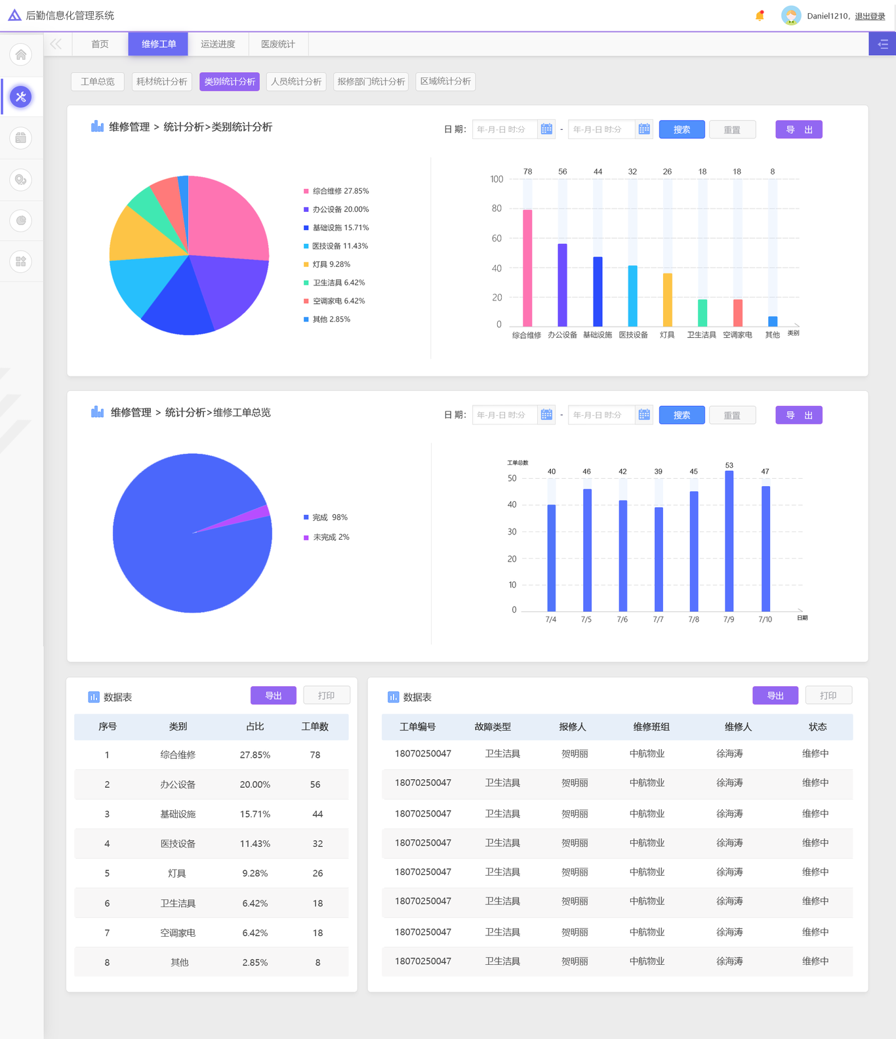Click the 工单编号 column header
The width and height of the screenshot is (896, 1039).
(418, 727)
